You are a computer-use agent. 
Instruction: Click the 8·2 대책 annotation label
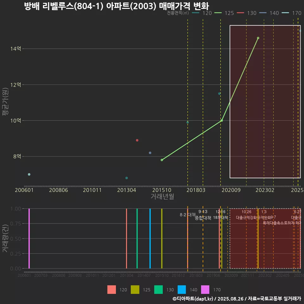[x=187, y=215]
